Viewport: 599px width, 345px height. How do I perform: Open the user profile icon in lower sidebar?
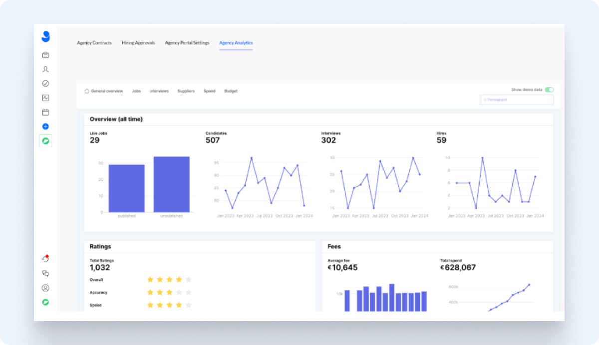[45, 288]
